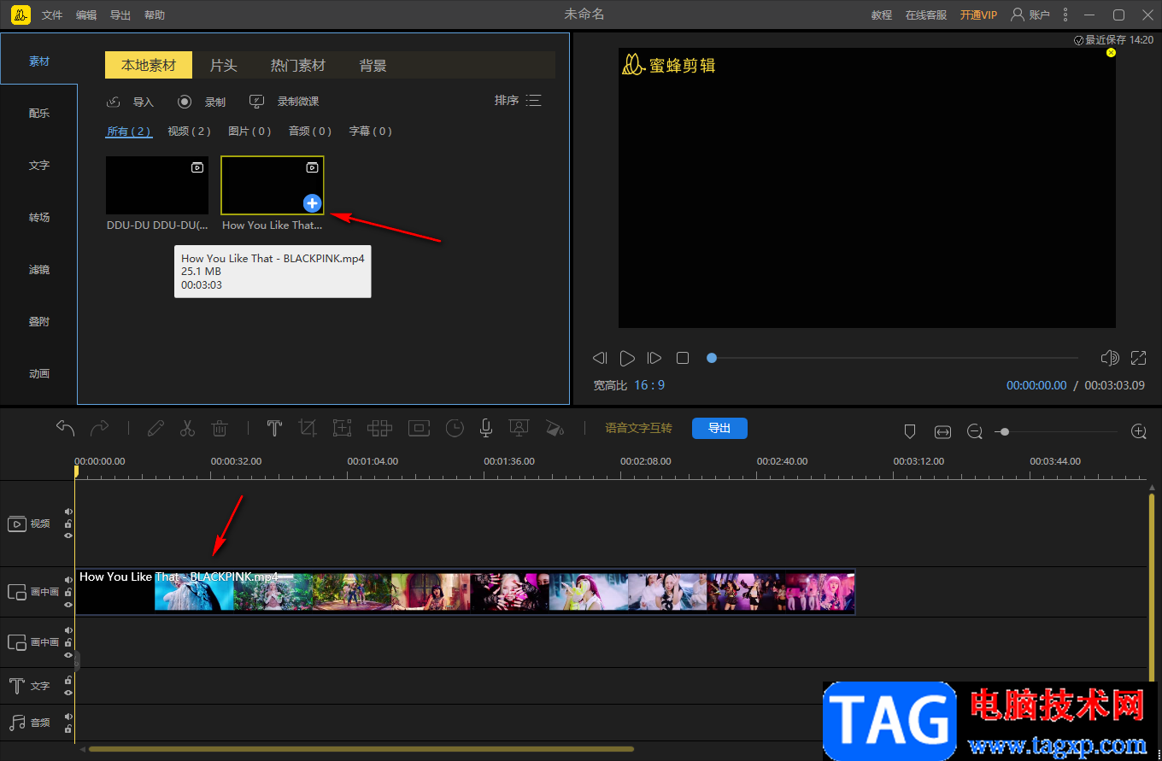The width and height of the screenshot is (1162, 761).
Task: Fit the timeline to window width
Action: coord(942,432)
